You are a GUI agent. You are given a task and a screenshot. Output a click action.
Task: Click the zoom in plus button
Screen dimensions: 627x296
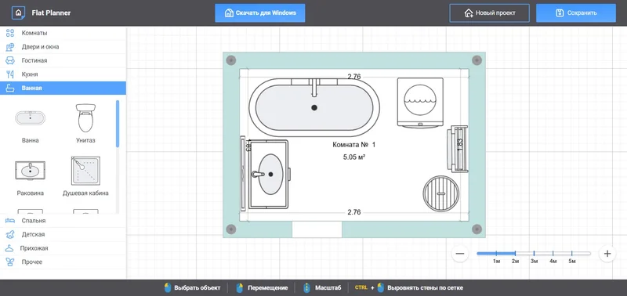pyautogui.click(x=607, y=254)
